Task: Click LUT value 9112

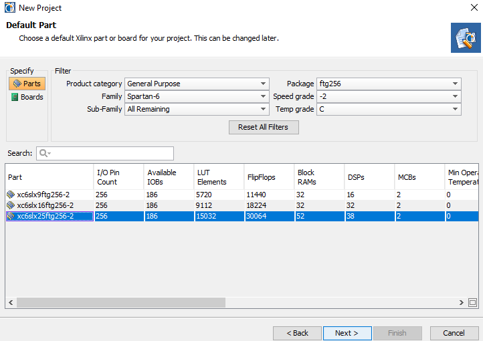Action: 204,205
